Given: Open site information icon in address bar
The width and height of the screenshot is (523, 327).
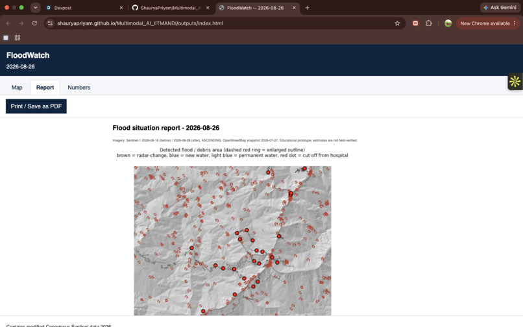Looking at the screenshot, I should 50,23.
